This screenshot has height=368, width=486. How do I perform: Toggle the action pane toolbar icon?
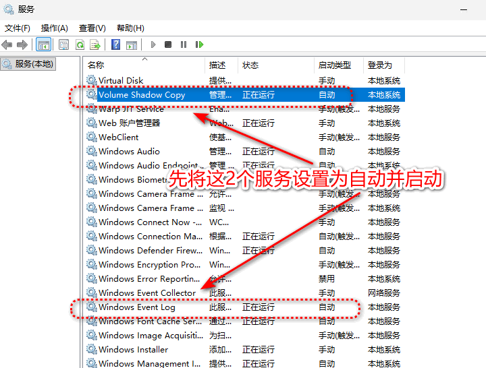click(x=132, y=45)
